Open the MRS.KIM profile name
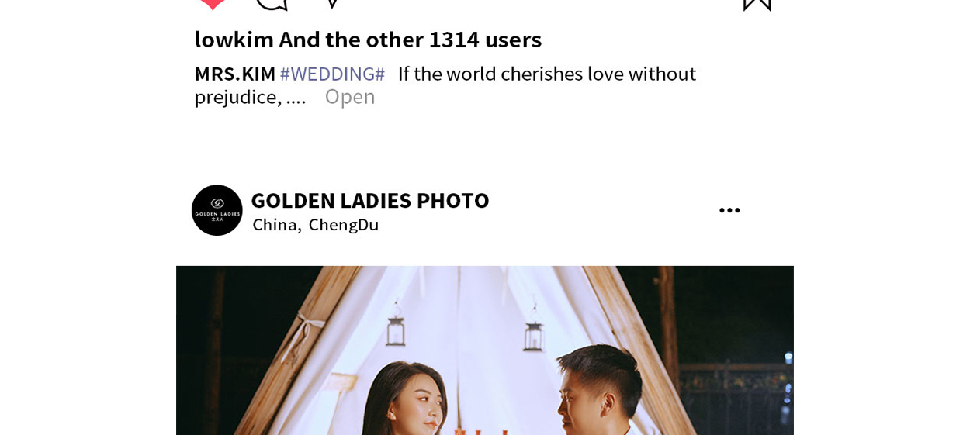 [235, 74]
